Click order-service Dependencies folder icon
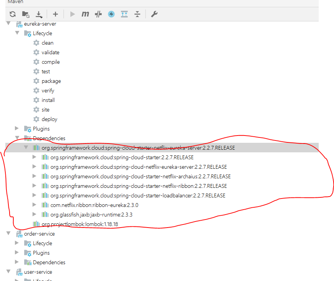 [x=28, y=263]
